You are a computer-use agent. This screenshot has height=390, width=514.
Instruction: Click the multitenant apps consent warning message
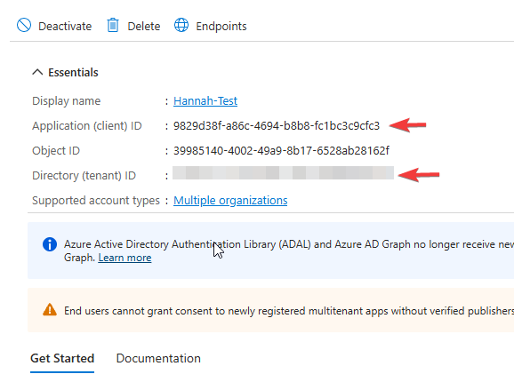click(x=289, y=310)
